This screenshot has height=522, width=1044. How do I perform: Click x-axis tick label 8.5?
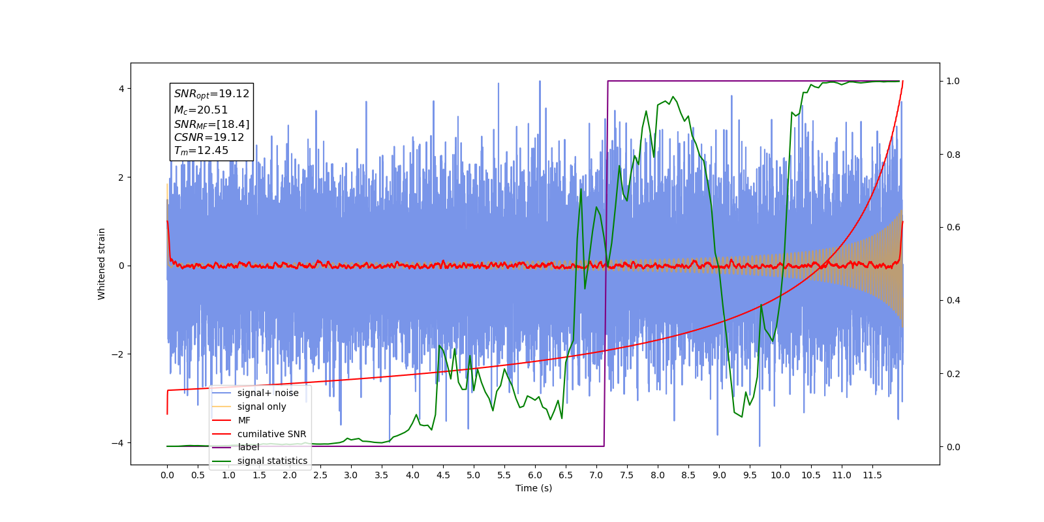[688, 475]
